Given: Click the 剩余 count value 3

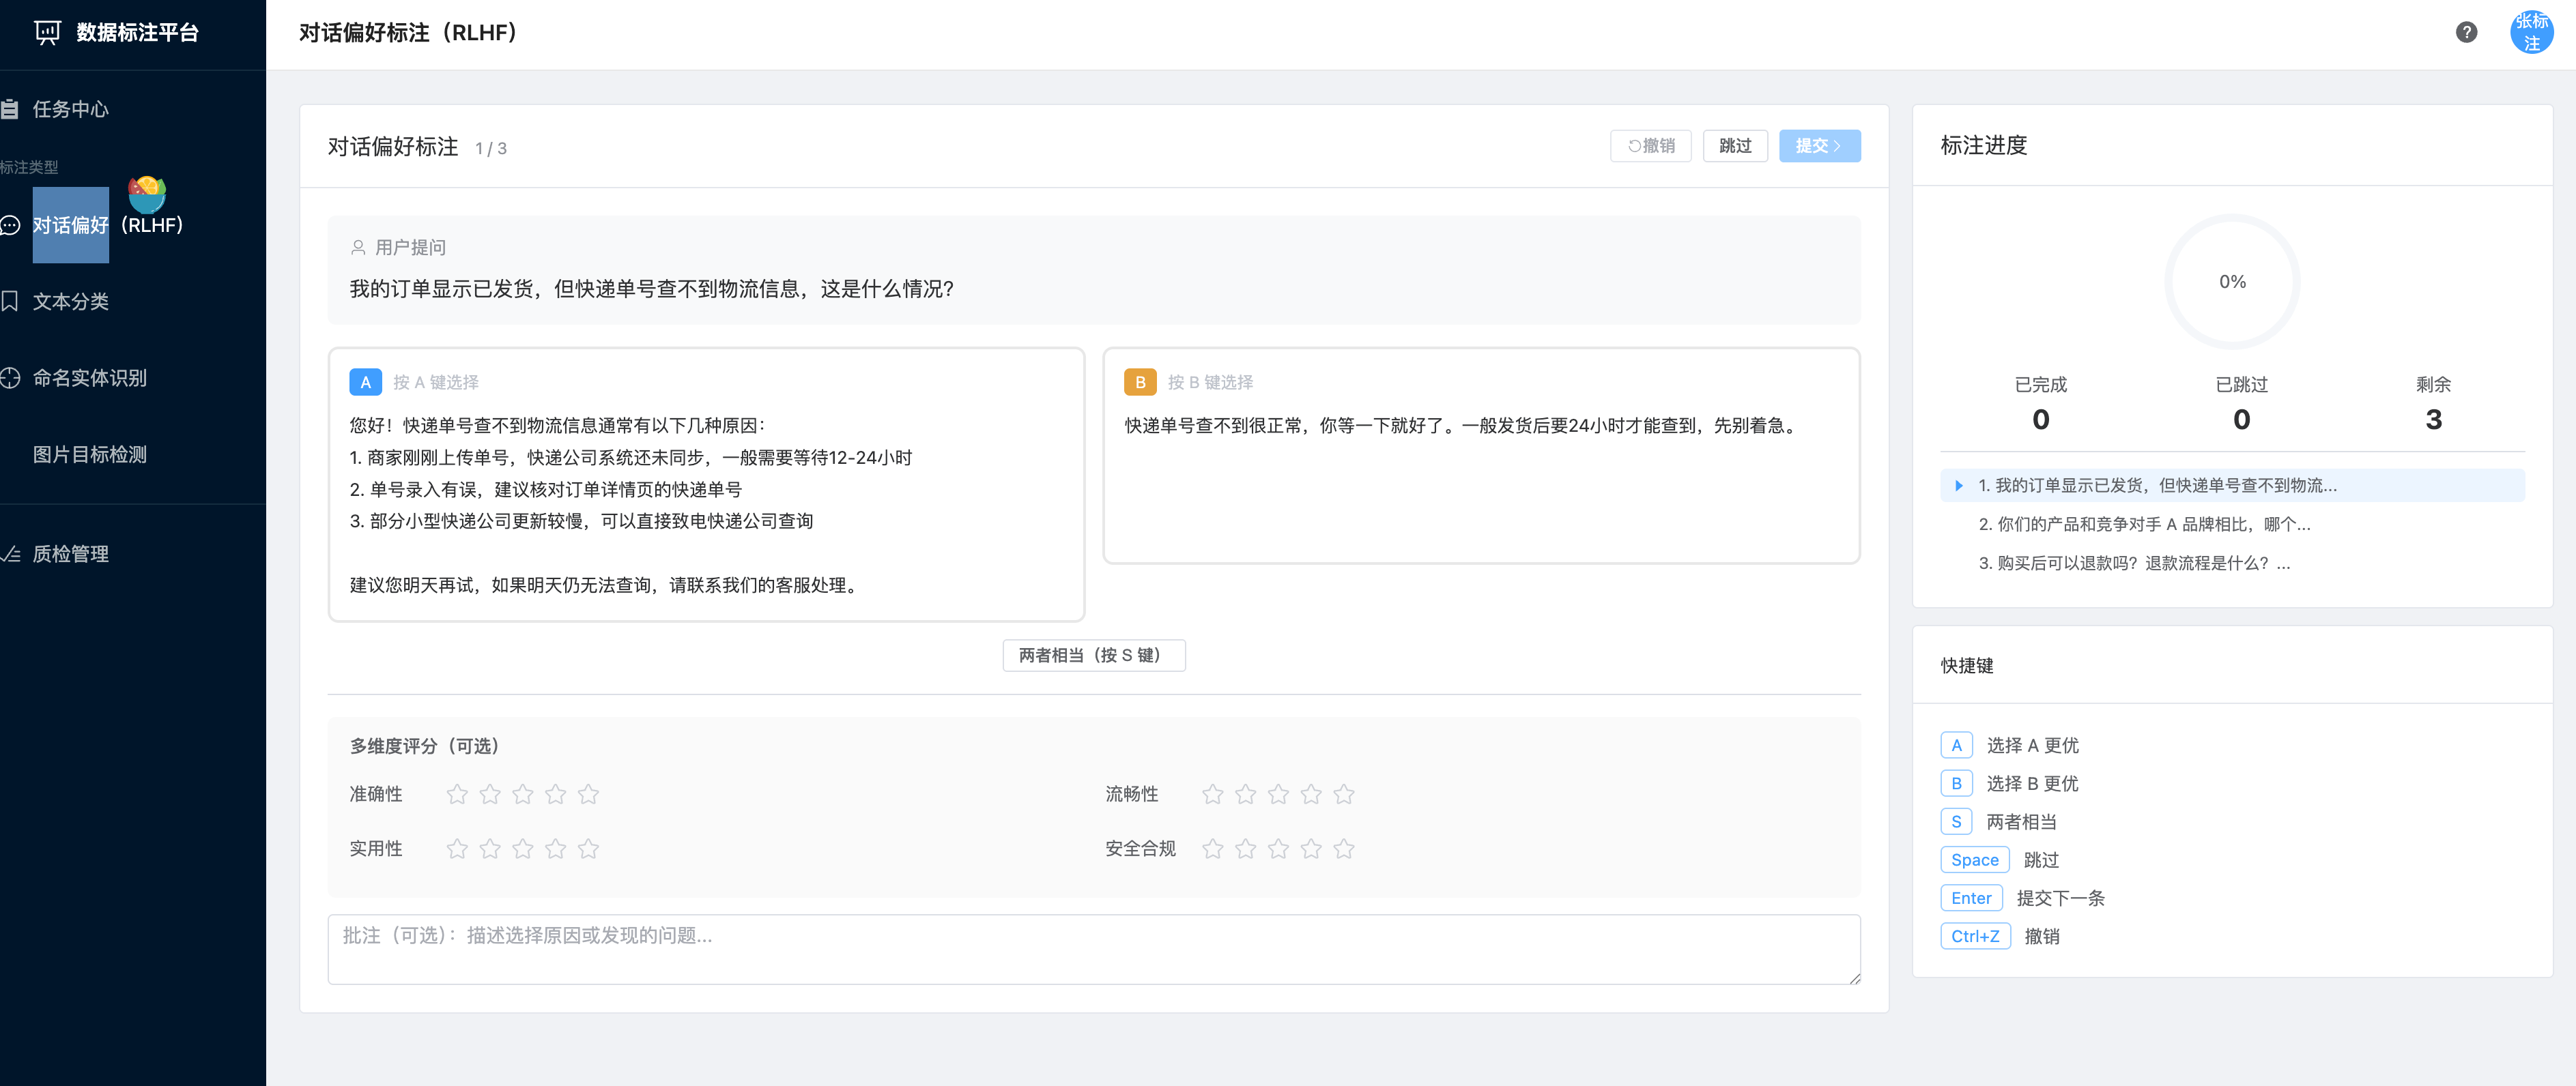Looking at the screenshot, I should pyautogui.click(x=2433, y=420).
